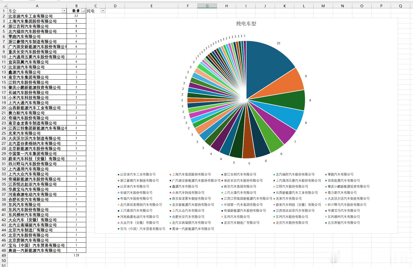Viewport: 413px width, 267px height.
Task: Select cell 北汽福田汽车股份有限公司 in column A
Action: (x=37, y=31)
